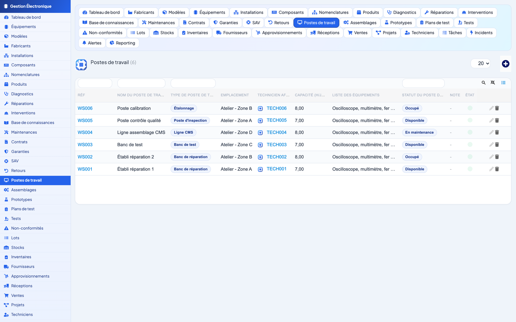Click the technician icon beside TECH001
Viewport: 516px width, 322px height.
[260, 169]
